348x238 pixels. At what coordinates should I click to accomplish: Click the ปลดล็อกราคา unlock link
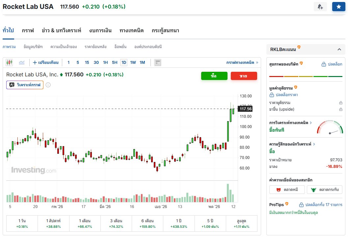(284, 95)
